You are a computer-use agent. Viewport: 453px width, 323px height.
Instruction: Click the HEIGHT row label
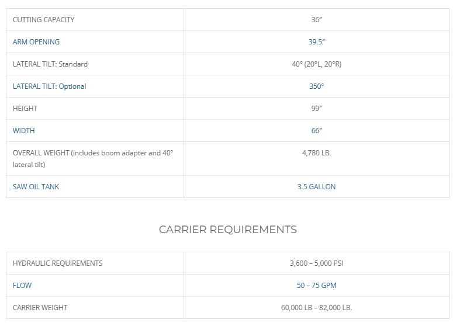click(x=25, y=109)
